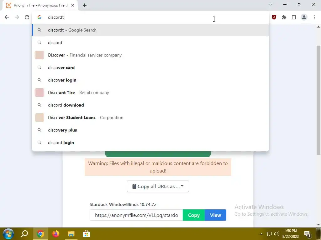Screen dimensions: 321x240
Task: Click the scrollbar down arrow
Action: tap(318, 225)
